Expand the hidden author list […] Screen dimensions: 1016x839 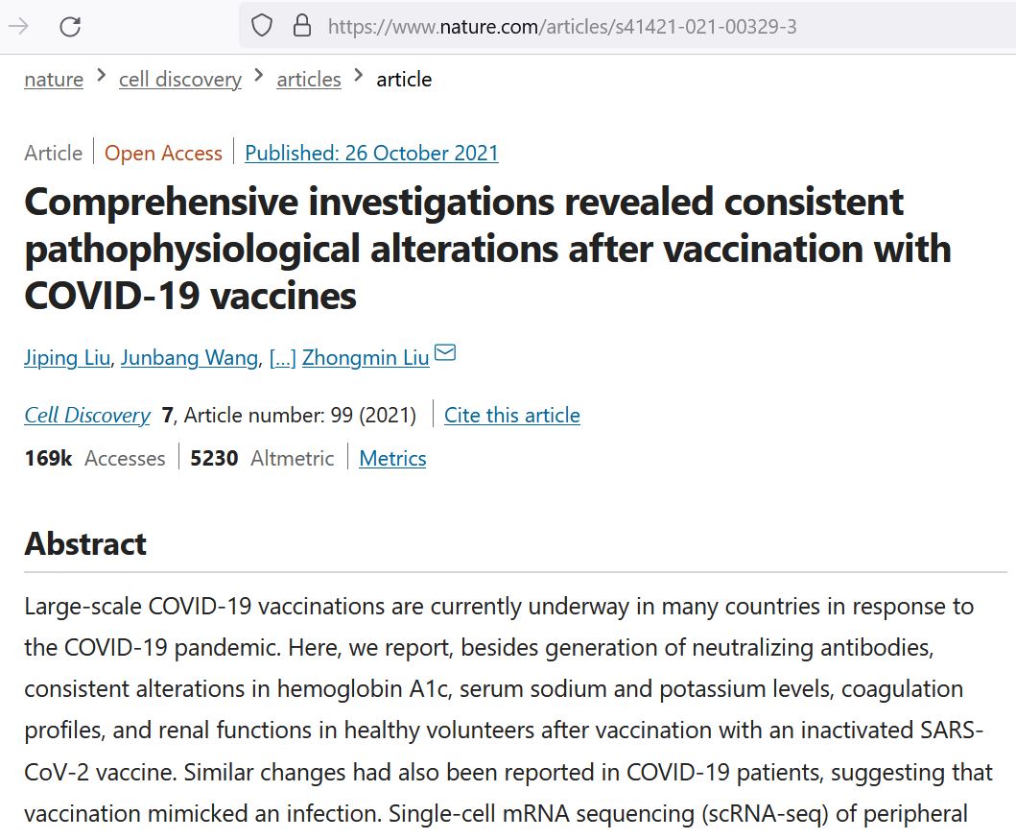coord(282,358)
